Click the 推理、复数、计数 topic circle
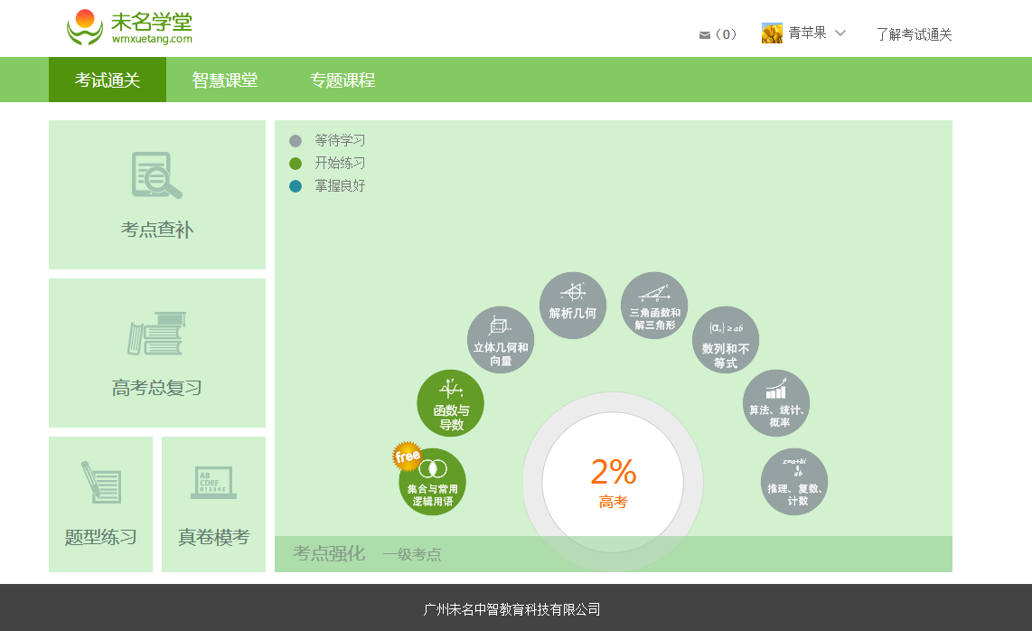The image size is (1032, 631). point(793,482)
